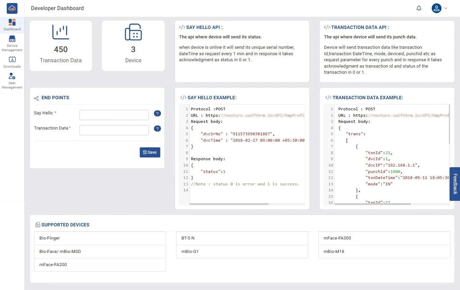460x290 pixels.
Task: Click help icon next to Say Hello field
Action: (157, 114)
